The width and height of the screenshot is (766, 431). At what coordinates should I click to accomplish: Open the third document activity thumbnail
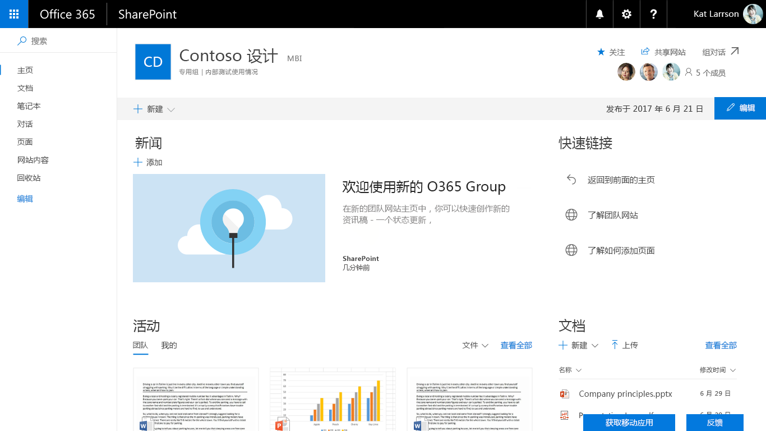click(469, 400)
